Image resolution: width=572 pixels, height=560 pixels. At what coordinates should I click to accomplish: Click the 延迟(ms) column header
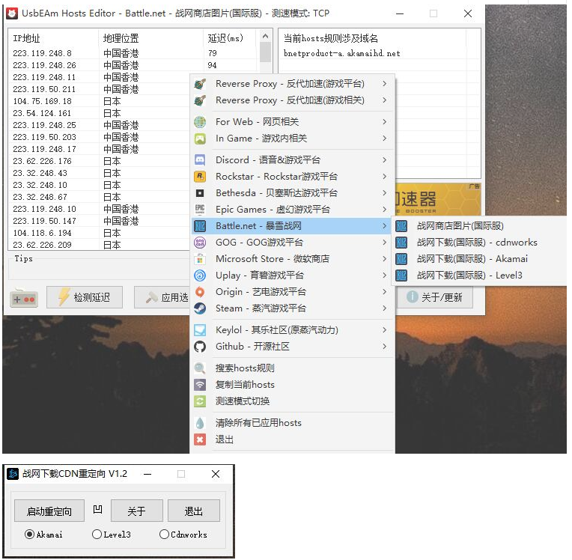(229, 38)
